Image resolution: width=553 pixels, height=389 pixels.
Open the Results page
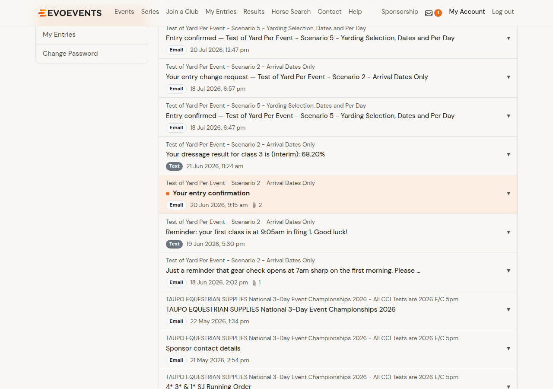click(x=254, y=12)
